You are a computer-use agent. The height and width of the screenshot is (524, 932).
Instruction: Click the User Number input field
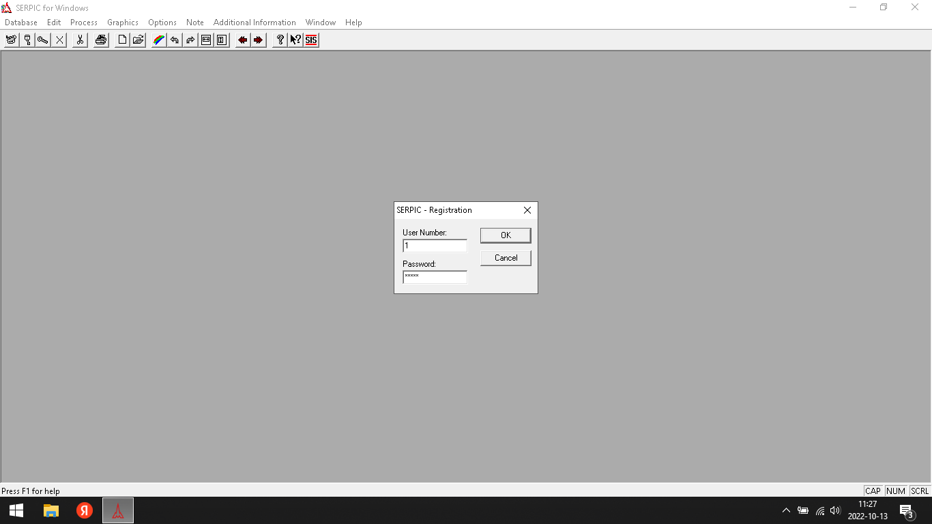tap(435, 246)
